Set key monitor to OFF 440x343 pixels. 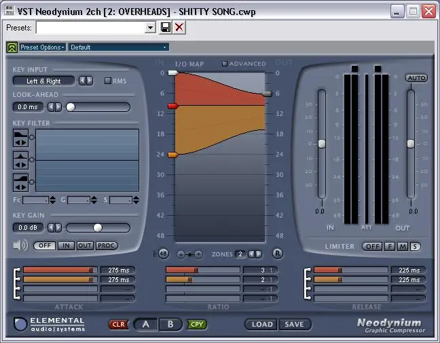[45, 245]
